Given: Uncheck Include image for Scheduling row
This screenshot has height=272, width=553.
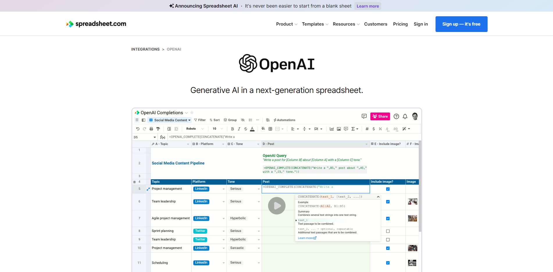Looking at the screenshot, I should [388, 263].
